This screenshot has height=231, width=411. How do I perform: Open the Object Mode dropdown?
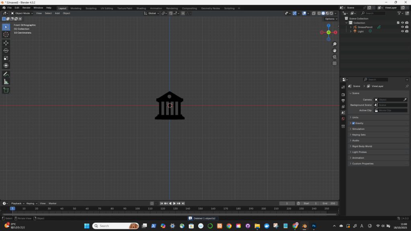click(22, 13)
